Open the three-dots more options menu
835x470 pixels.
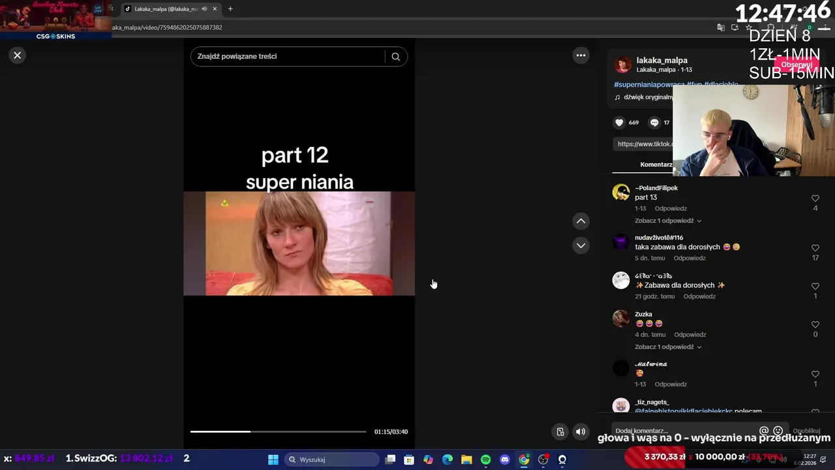click(x=581, y=55)
